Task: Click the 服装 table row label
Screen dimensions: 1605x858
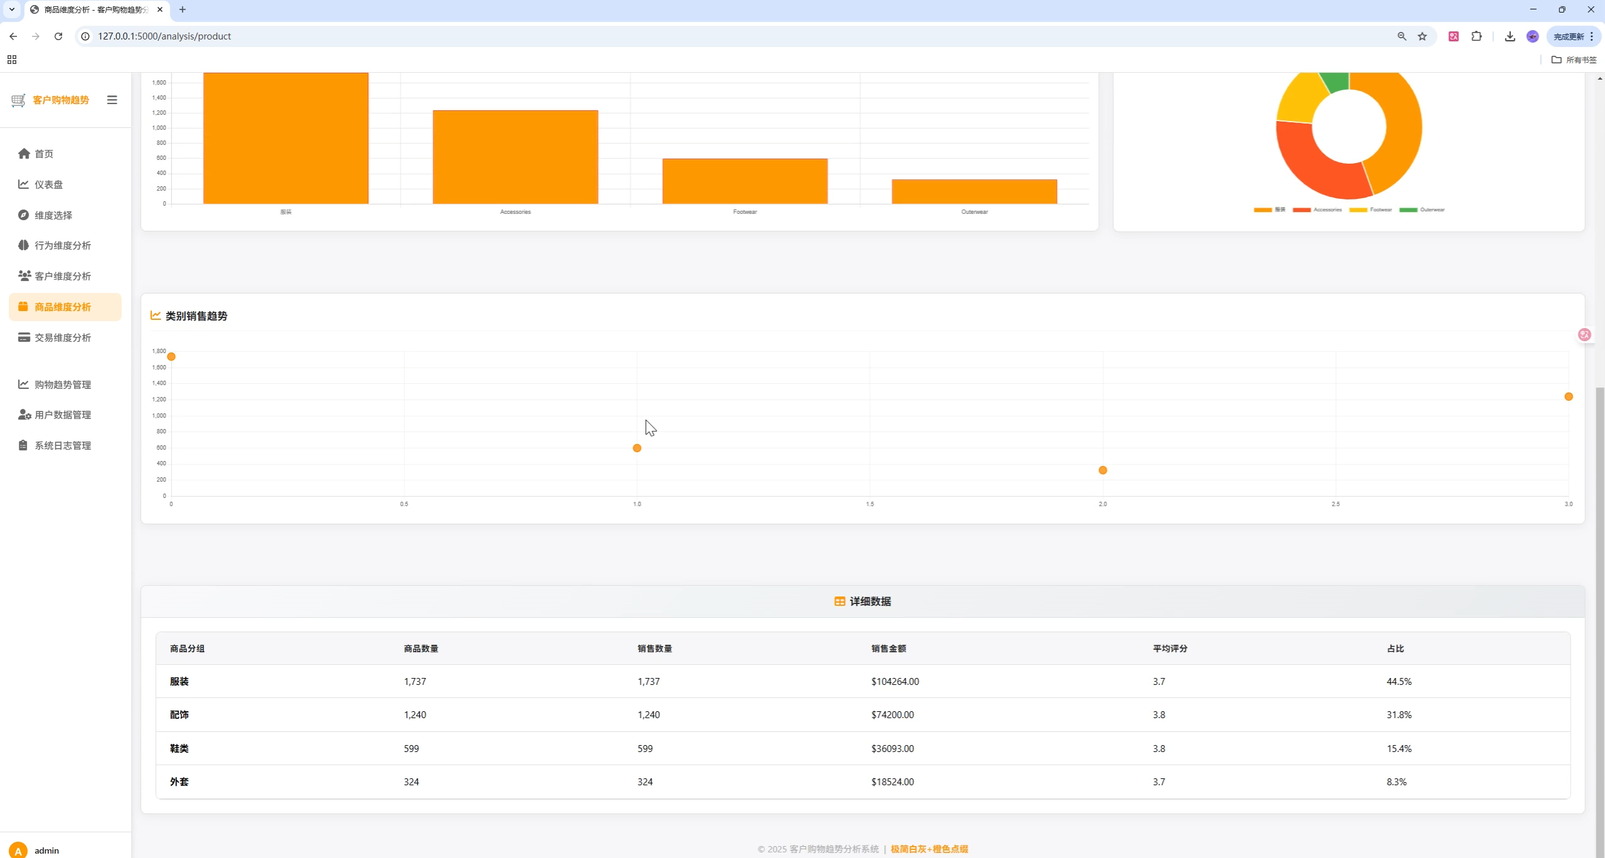Action: point(179,681)
